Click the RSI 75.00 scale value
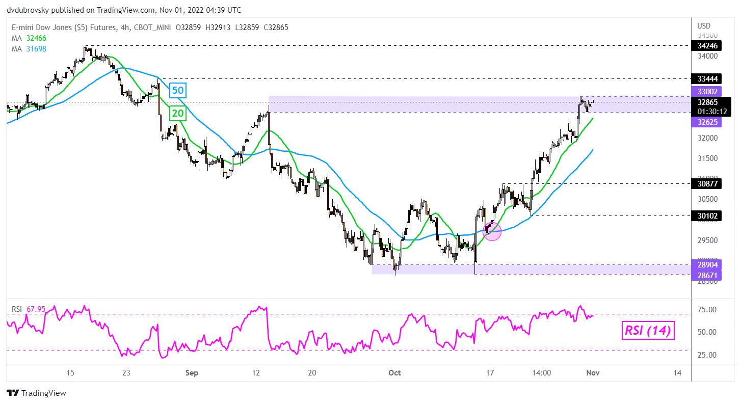Image resolution: width=741 pixels, height=404 pixels. pos(707,309)
